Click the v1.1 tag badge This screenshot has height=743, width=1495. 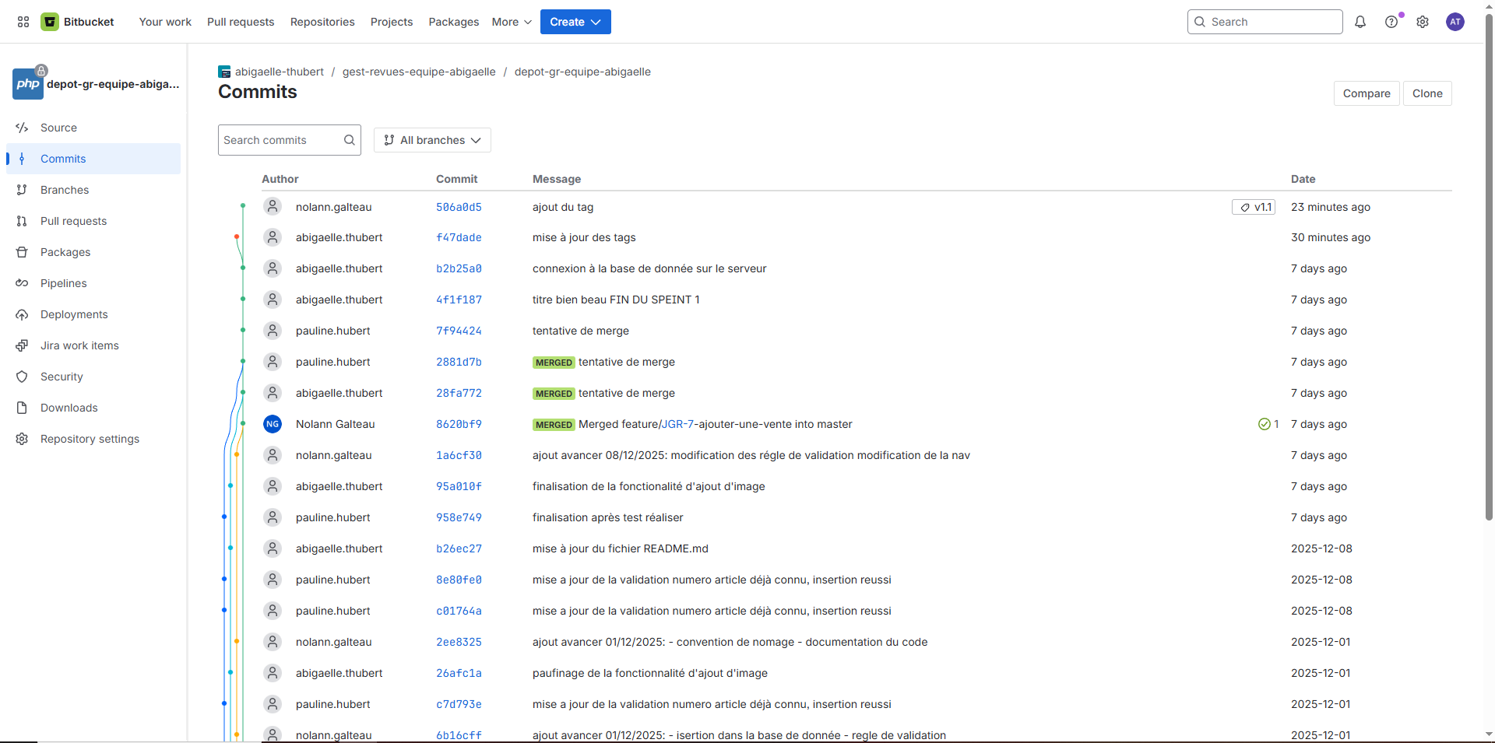pos(1254,207)
